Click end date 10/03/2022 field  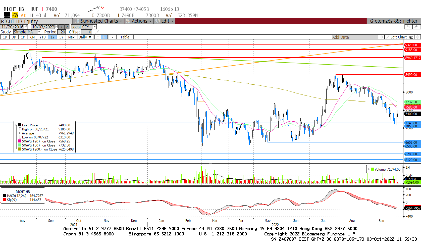(x=43, y=27)
